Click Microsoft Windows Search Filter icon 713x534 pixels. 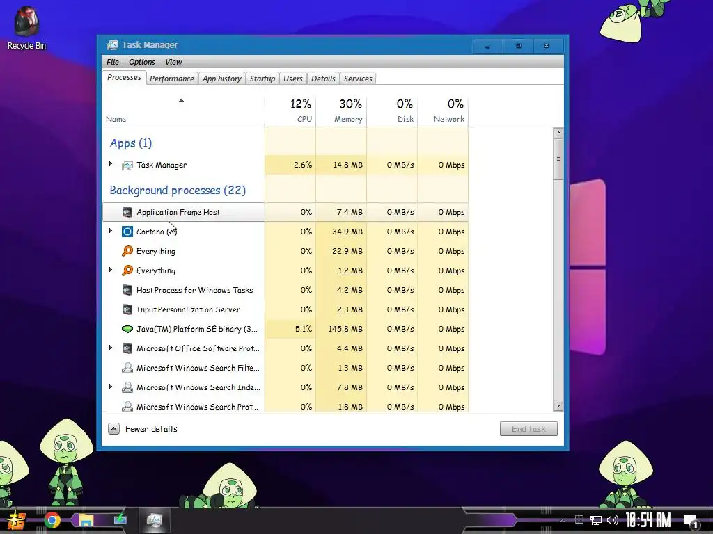tap(127, 368)
